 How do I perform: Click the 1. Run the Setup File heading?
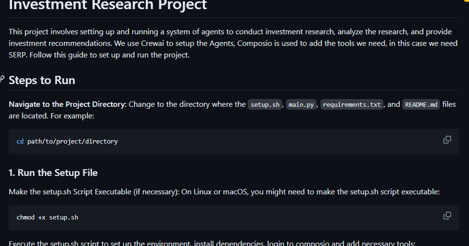point(53,173)
